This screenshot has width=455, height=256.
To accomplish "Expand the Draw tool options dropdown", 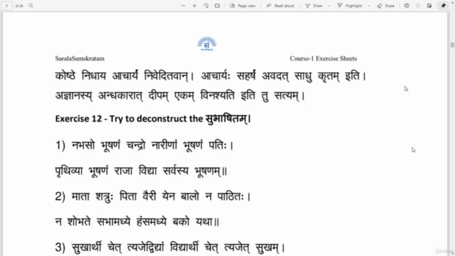I will (x=328, y=6).
